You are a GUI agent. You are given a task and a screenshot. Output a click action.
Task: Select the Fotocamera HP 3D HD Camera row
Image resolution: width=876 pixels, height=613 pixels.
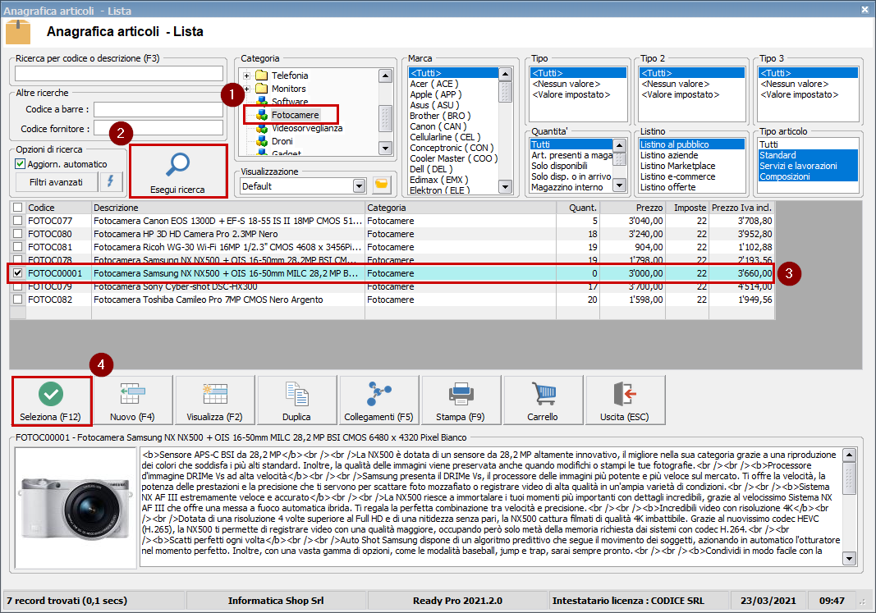[x=391, y=234]
